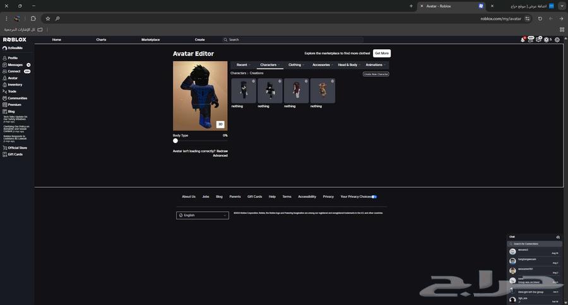The width and height of the screenshot is (568, 305).
Task: Click Create New Character button
Action: point(376,74)
